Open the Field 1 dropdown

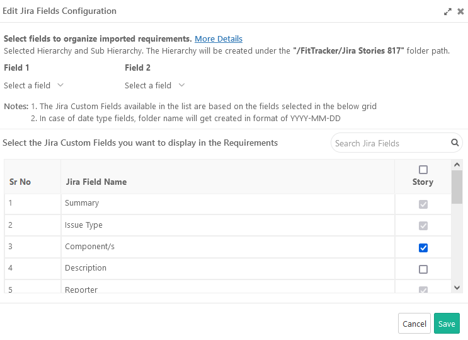(34, 85)
